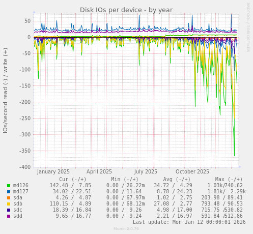Screen dimensions: 253x234
Task: Click md126 maximum value '1.03k/740.62'
Action: (x=225, y=186)
